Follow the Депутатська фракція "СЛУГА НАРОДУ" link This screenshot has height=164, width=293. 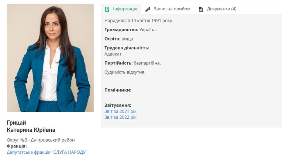tap(47, 152)
